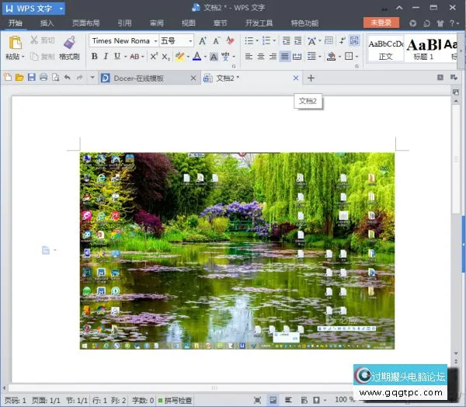Click the center align paragraph icon

tap(261, 57)
